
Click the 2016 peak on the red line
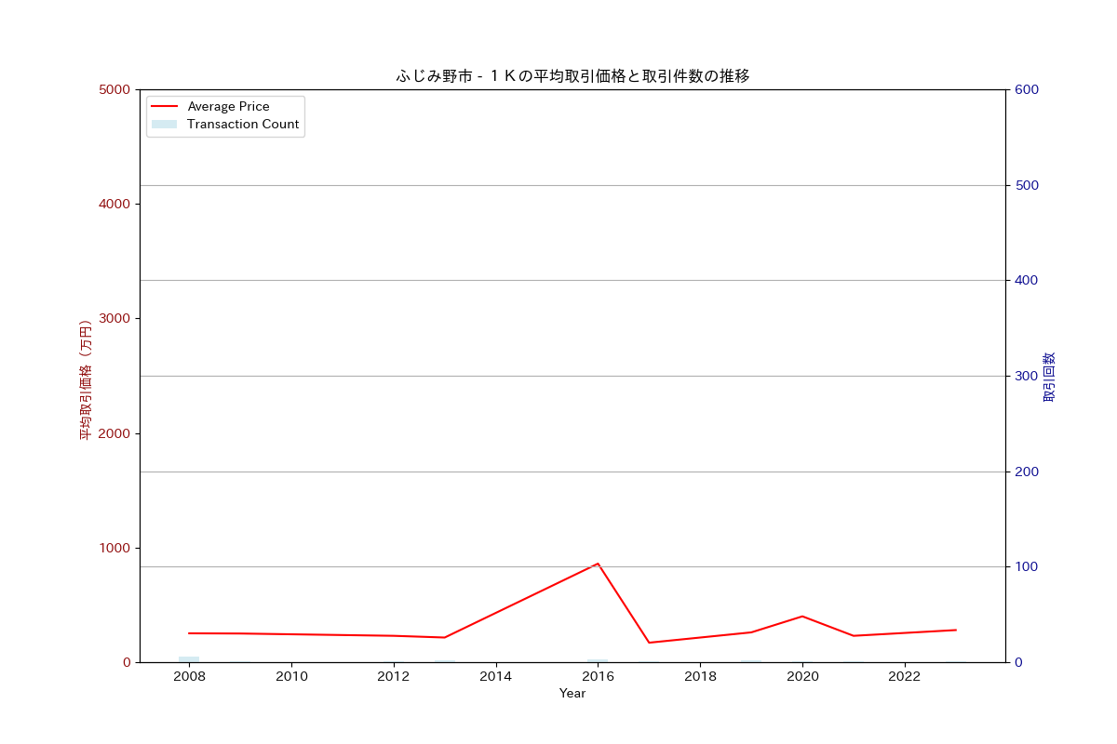pos(598,564)
